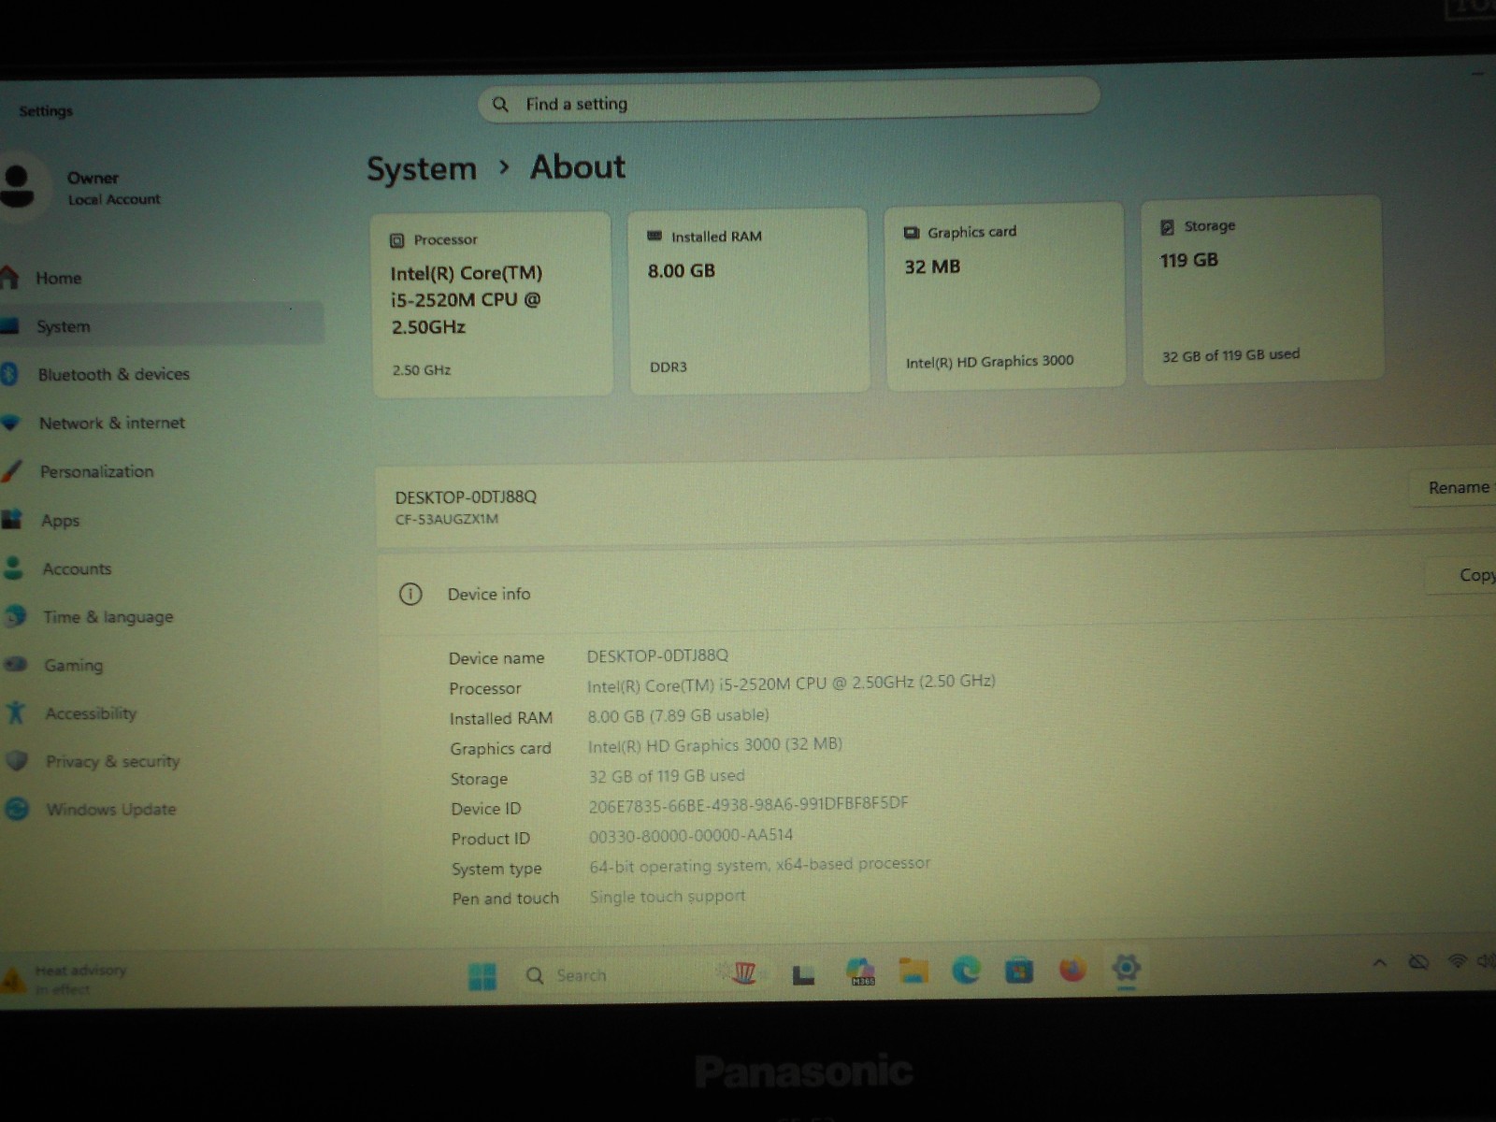Click the Product ID value 00330-80000-00000-AA514

coord(691,836)
